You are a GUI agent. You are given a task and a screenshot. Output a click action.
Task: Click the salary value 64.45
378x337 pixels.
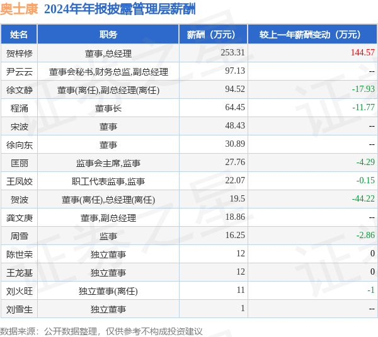point(235,107)
